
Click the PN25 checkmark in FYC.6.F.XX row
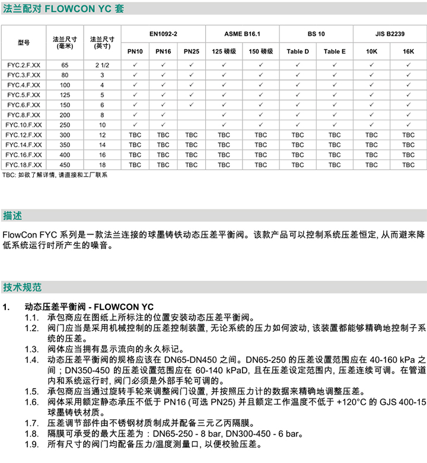pyautogui.click(x=192, y=104)
